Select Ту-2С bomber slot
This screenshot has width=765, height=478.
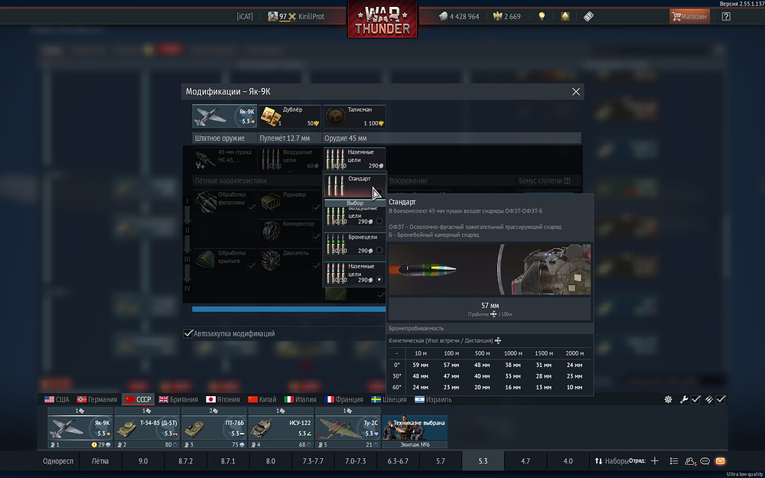point(347,428)
